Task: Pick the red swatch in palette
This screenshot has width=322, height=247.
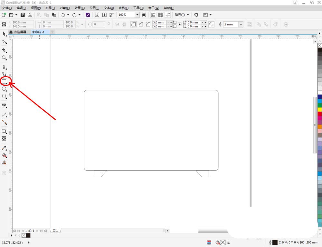Action: coord(320,114)
